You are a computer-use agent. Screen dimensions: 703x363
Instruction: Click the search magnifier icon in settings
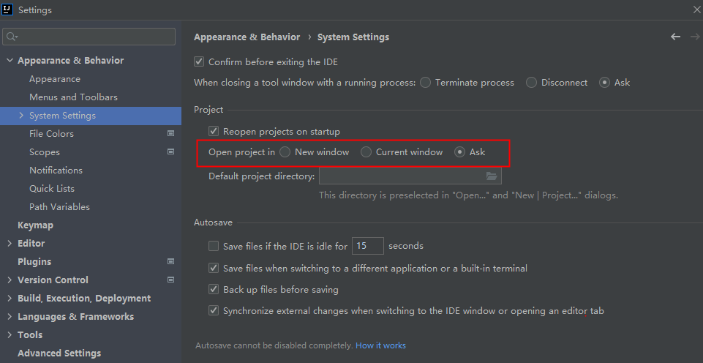tap(12, 37)
